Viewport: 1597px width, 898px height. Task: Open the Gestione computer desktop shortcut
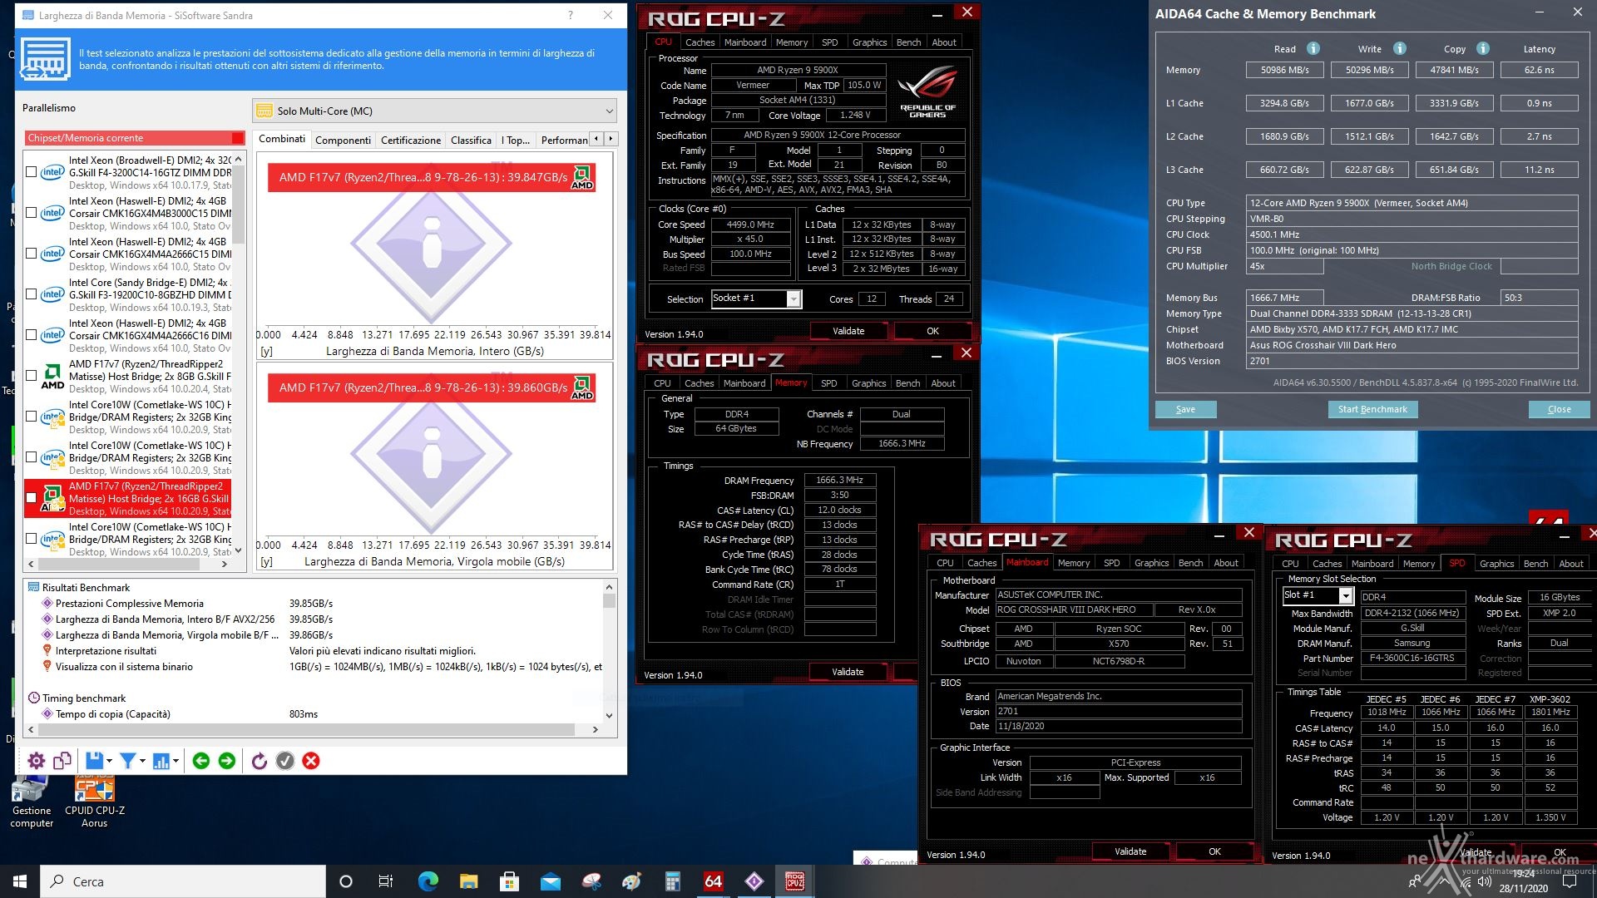tap(32, 802)
